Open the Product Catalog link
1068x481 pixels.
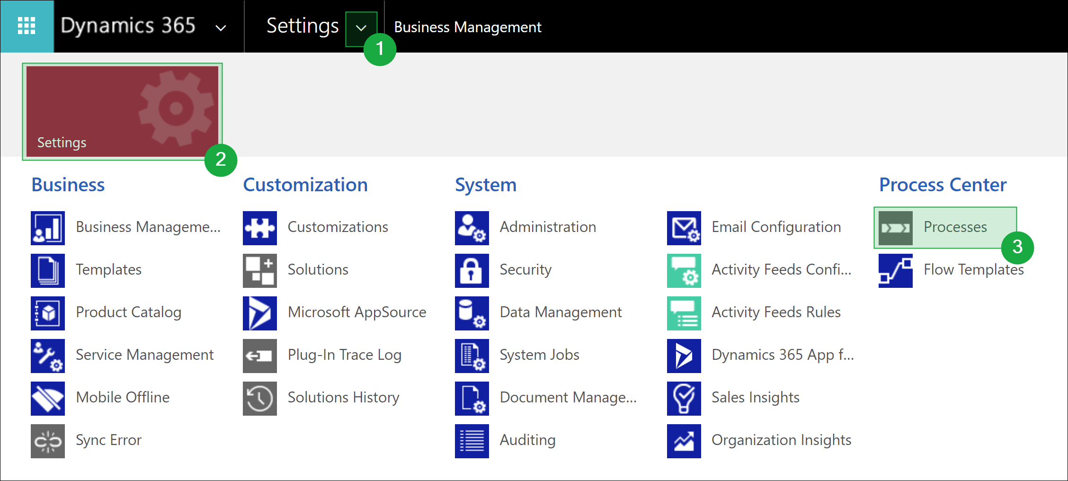click(129, 312)
